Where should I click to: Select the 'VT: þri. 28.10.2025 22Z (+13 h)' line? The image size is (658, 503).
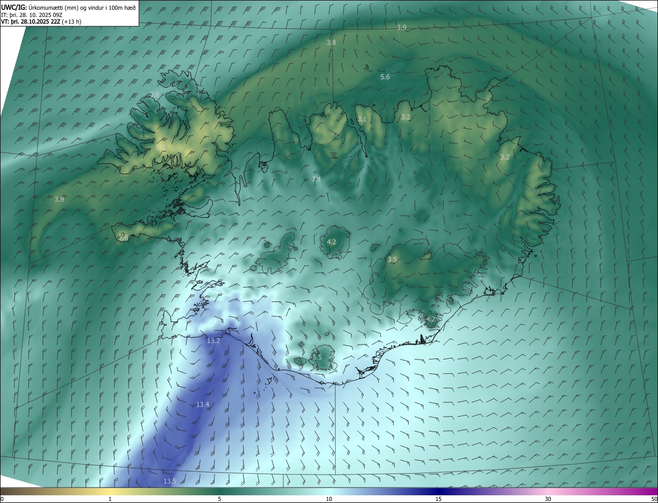(x=41, y=22)
